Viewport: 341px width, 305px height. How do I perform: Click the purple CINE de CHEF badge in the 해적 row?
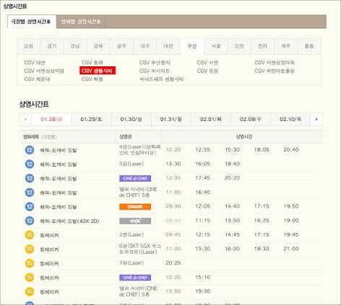click(135, 178)
